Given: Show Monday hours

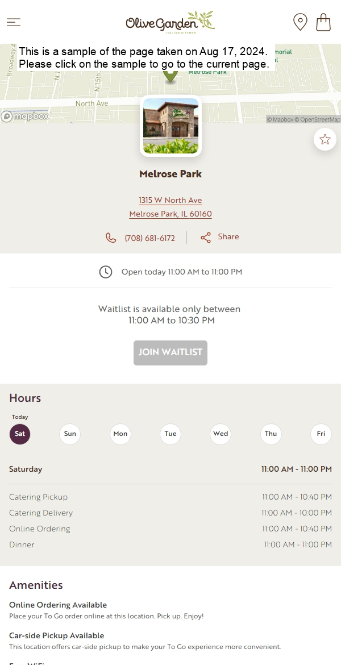Looking at the screenshot, I should click(x=120, y=434).
